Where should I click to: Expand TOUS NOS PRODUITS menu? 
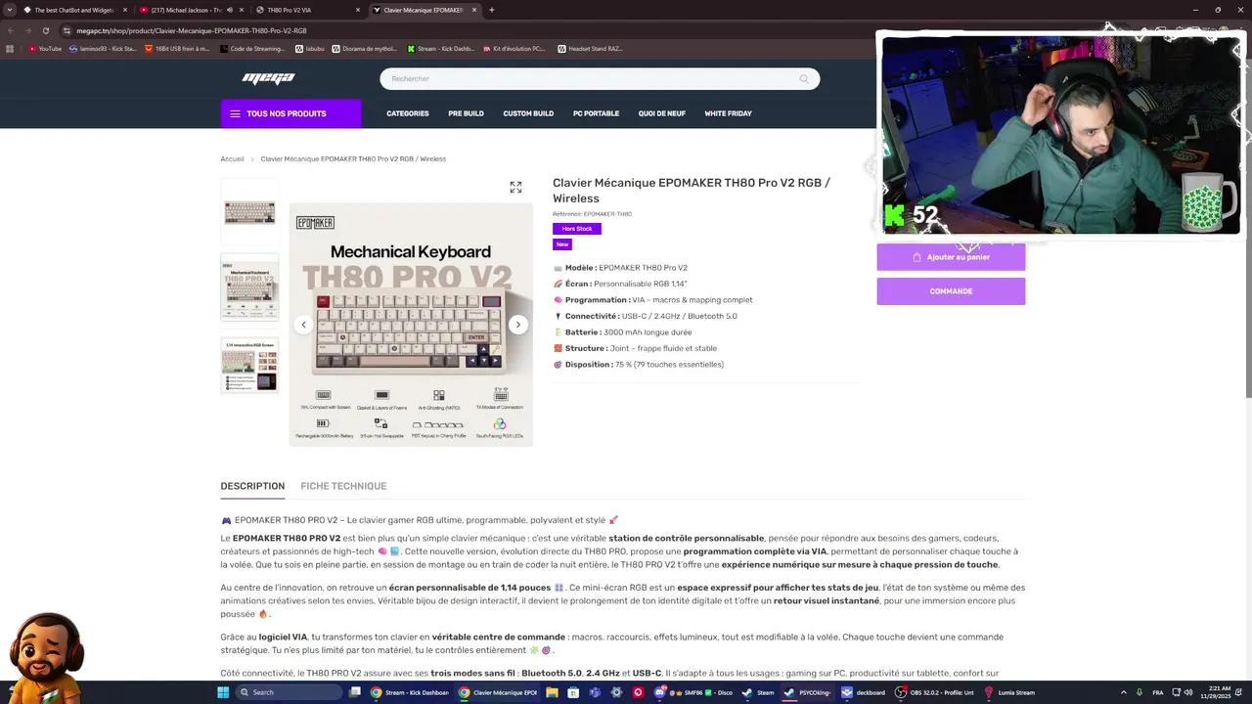(291, 113)
